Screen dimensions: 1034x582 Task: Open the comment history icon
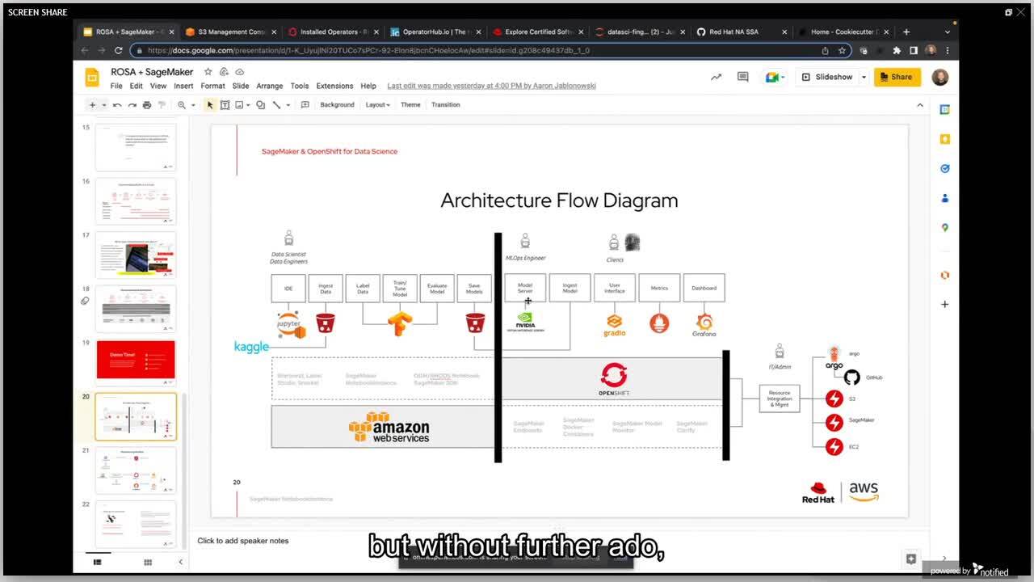pyautogui.click(x=742, y=77)
